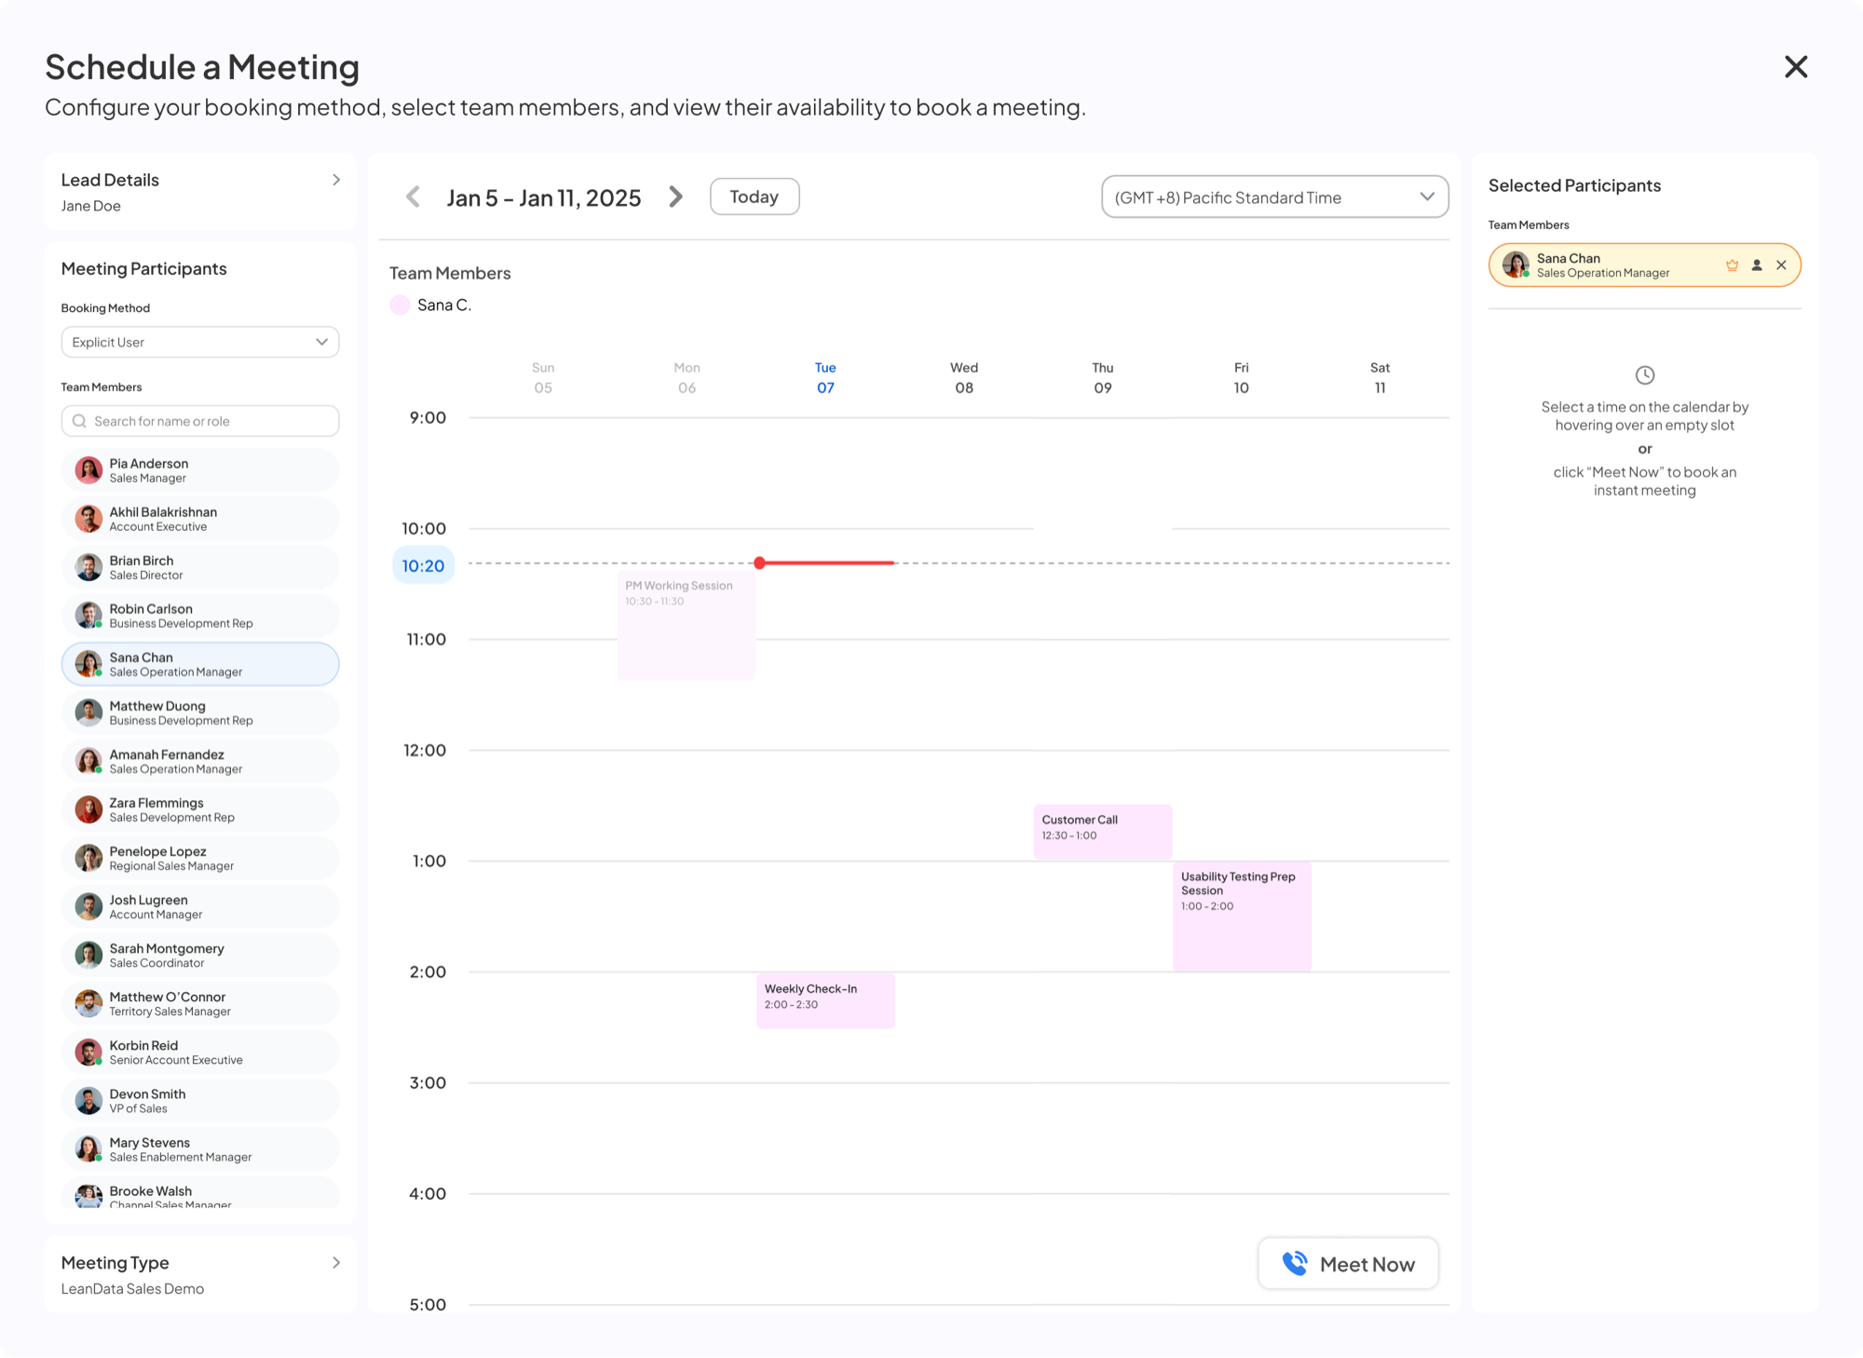Viewport: 1863px width, 1358px height.
Task: Select Tue 07 day header
Action: coord(825,378)
